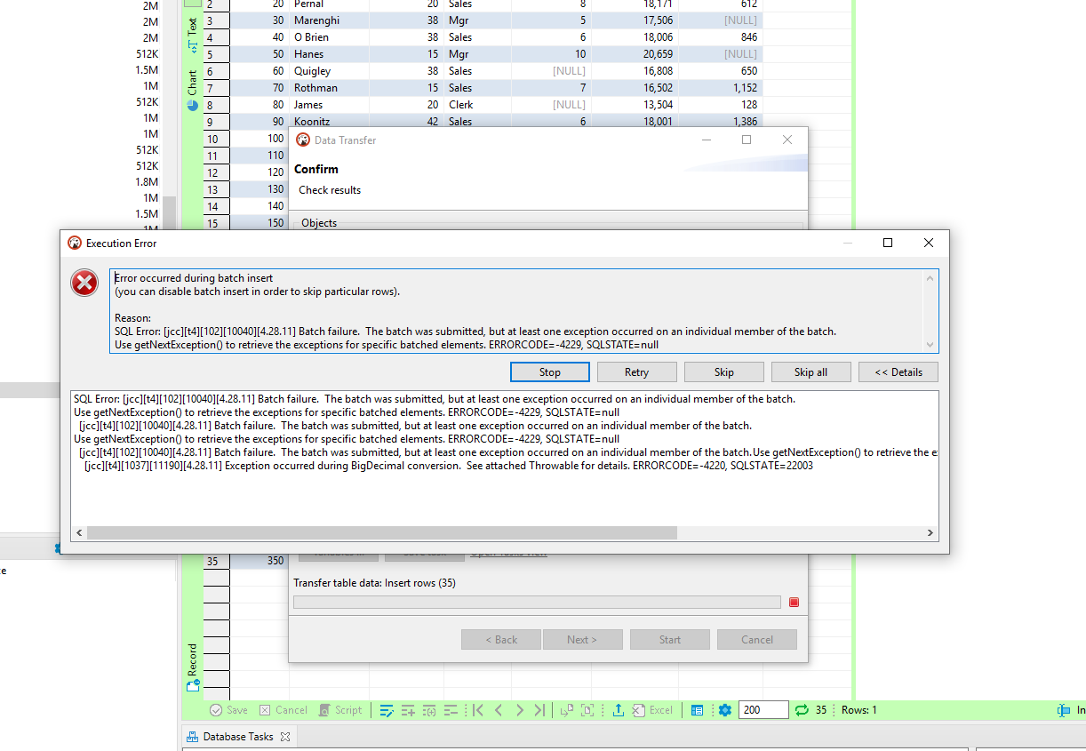This screenshot has height=751, width=1086.
Task: Navigate to the first row
Action: point(477,709)
